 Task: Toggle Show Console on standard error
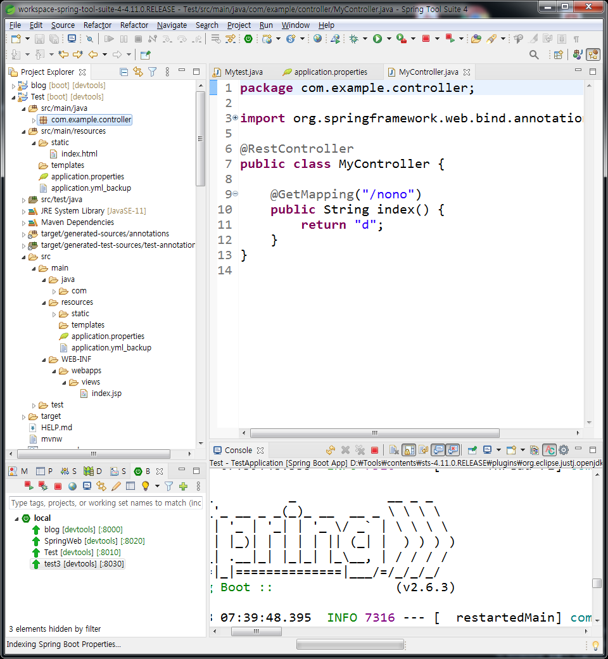coord(453,450)
